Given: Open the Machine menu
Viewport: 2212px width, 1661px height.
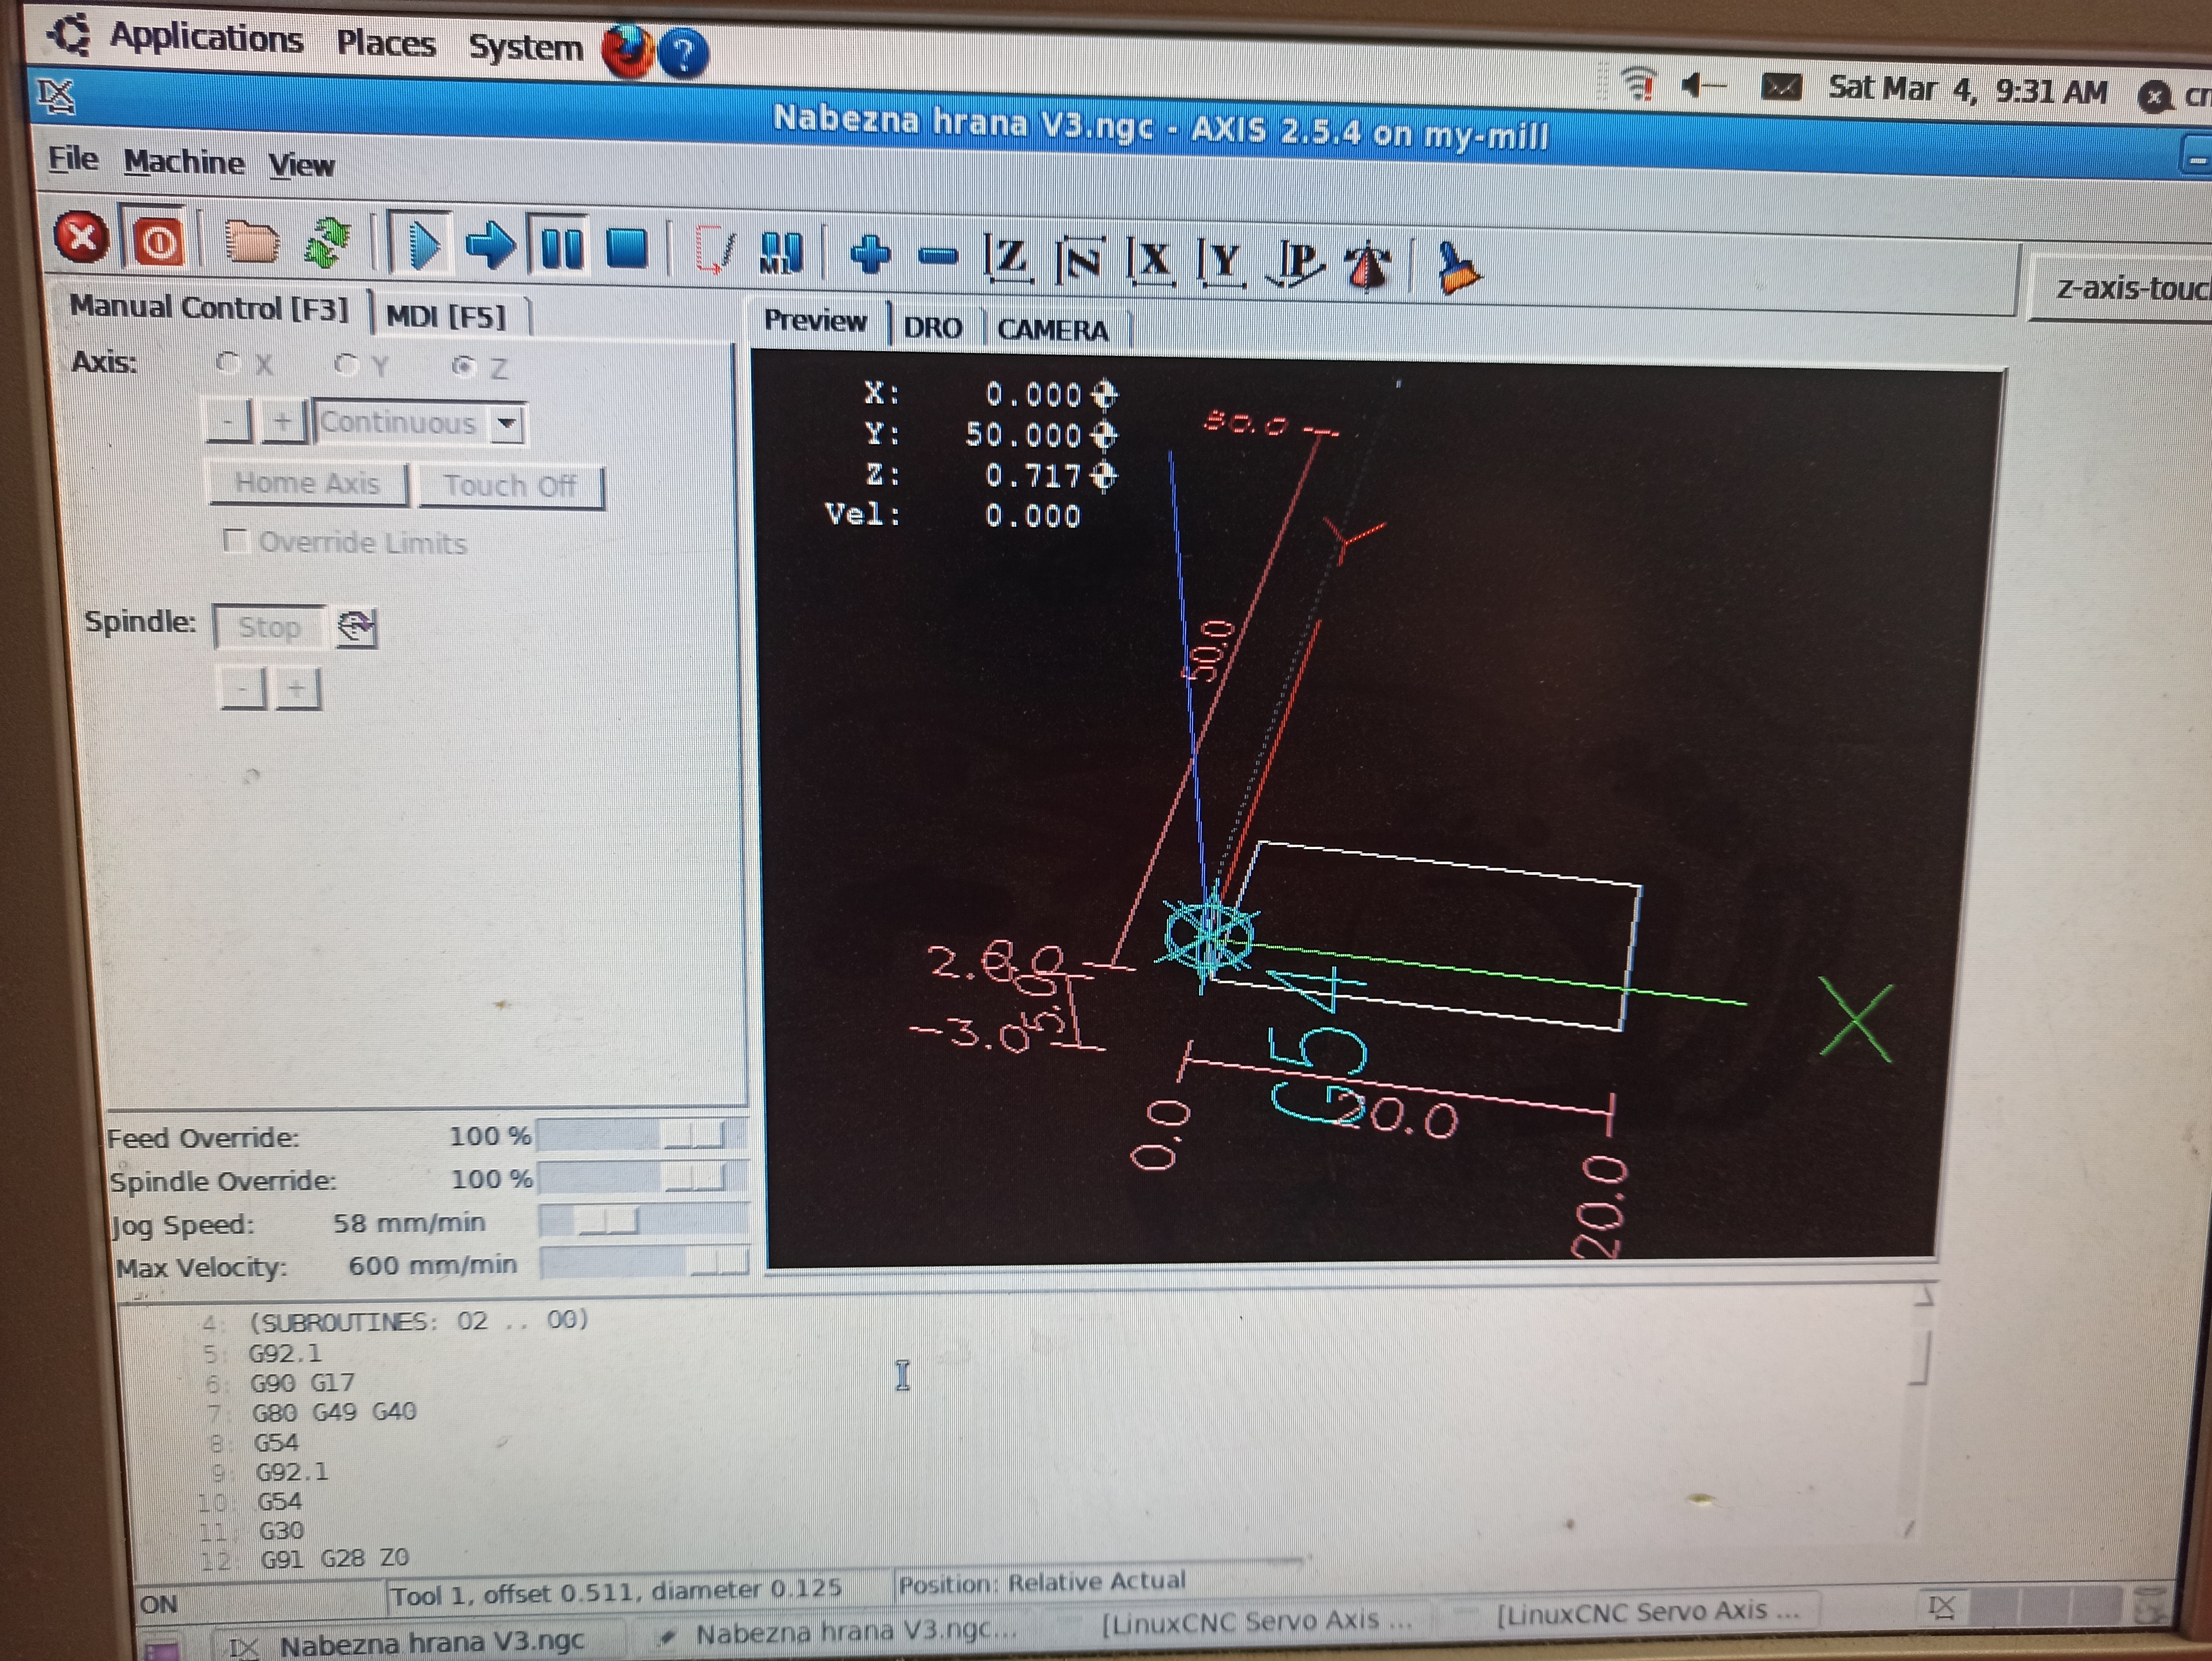Looking at the screenshot, I should pos(184,162).
